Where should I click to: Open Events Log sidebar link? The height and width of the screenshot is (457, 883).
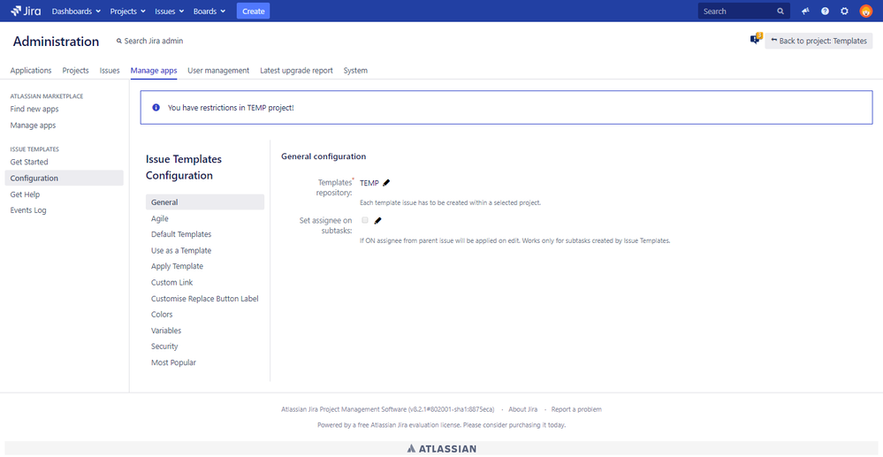click(28, 210)
